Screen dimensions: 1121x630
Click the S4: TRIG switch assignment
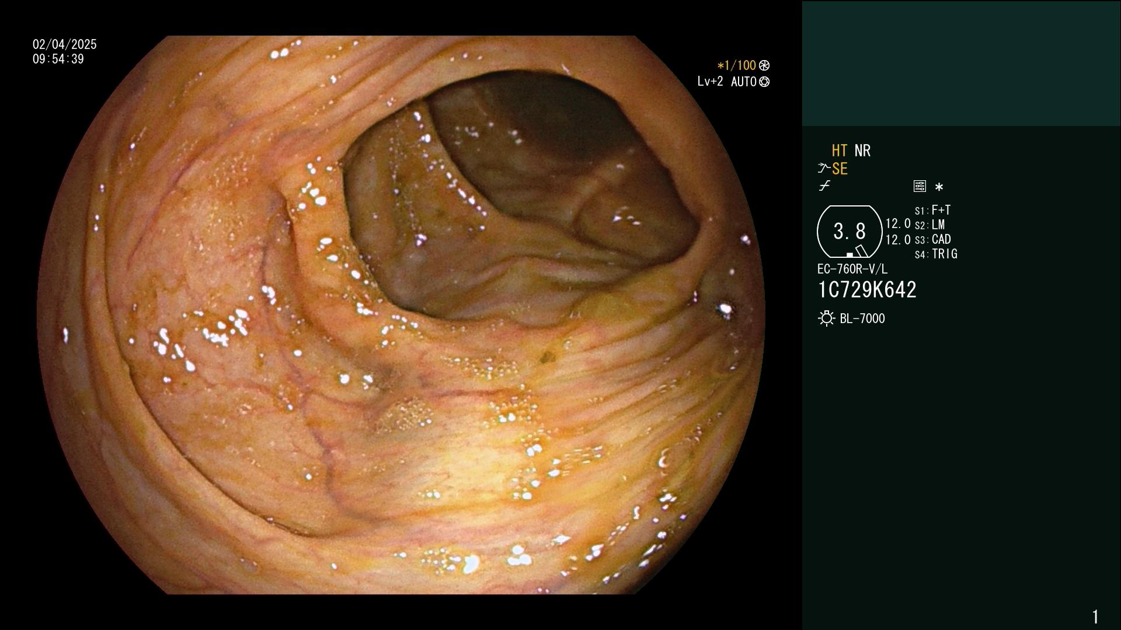pos(937,254)
